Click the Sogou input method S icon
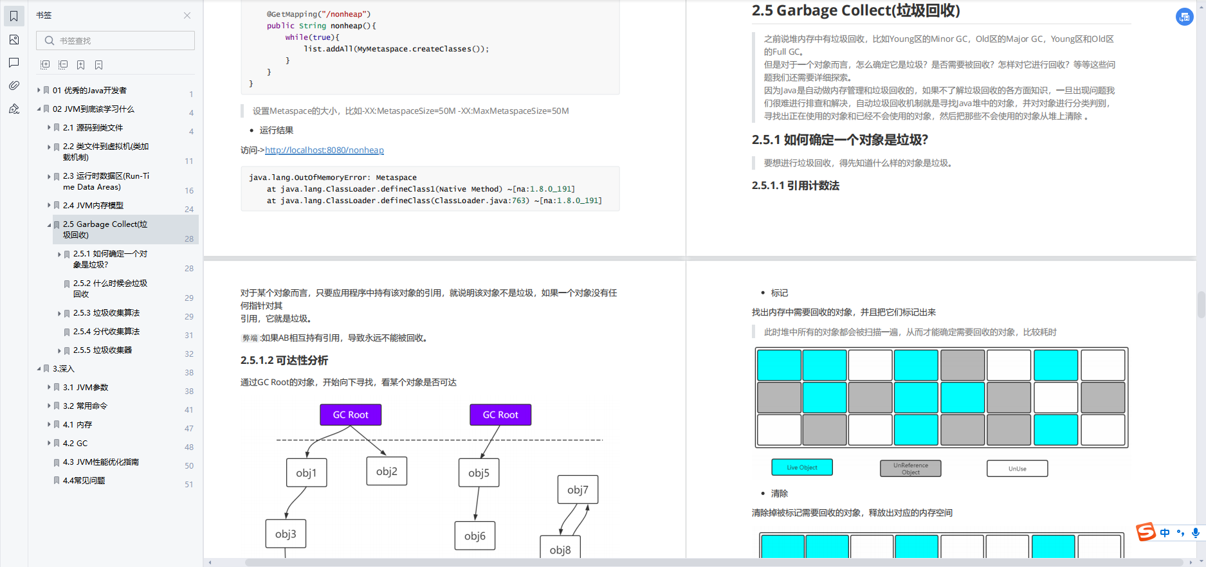This screenshot has height=567, width=1206. point(1146,532)
